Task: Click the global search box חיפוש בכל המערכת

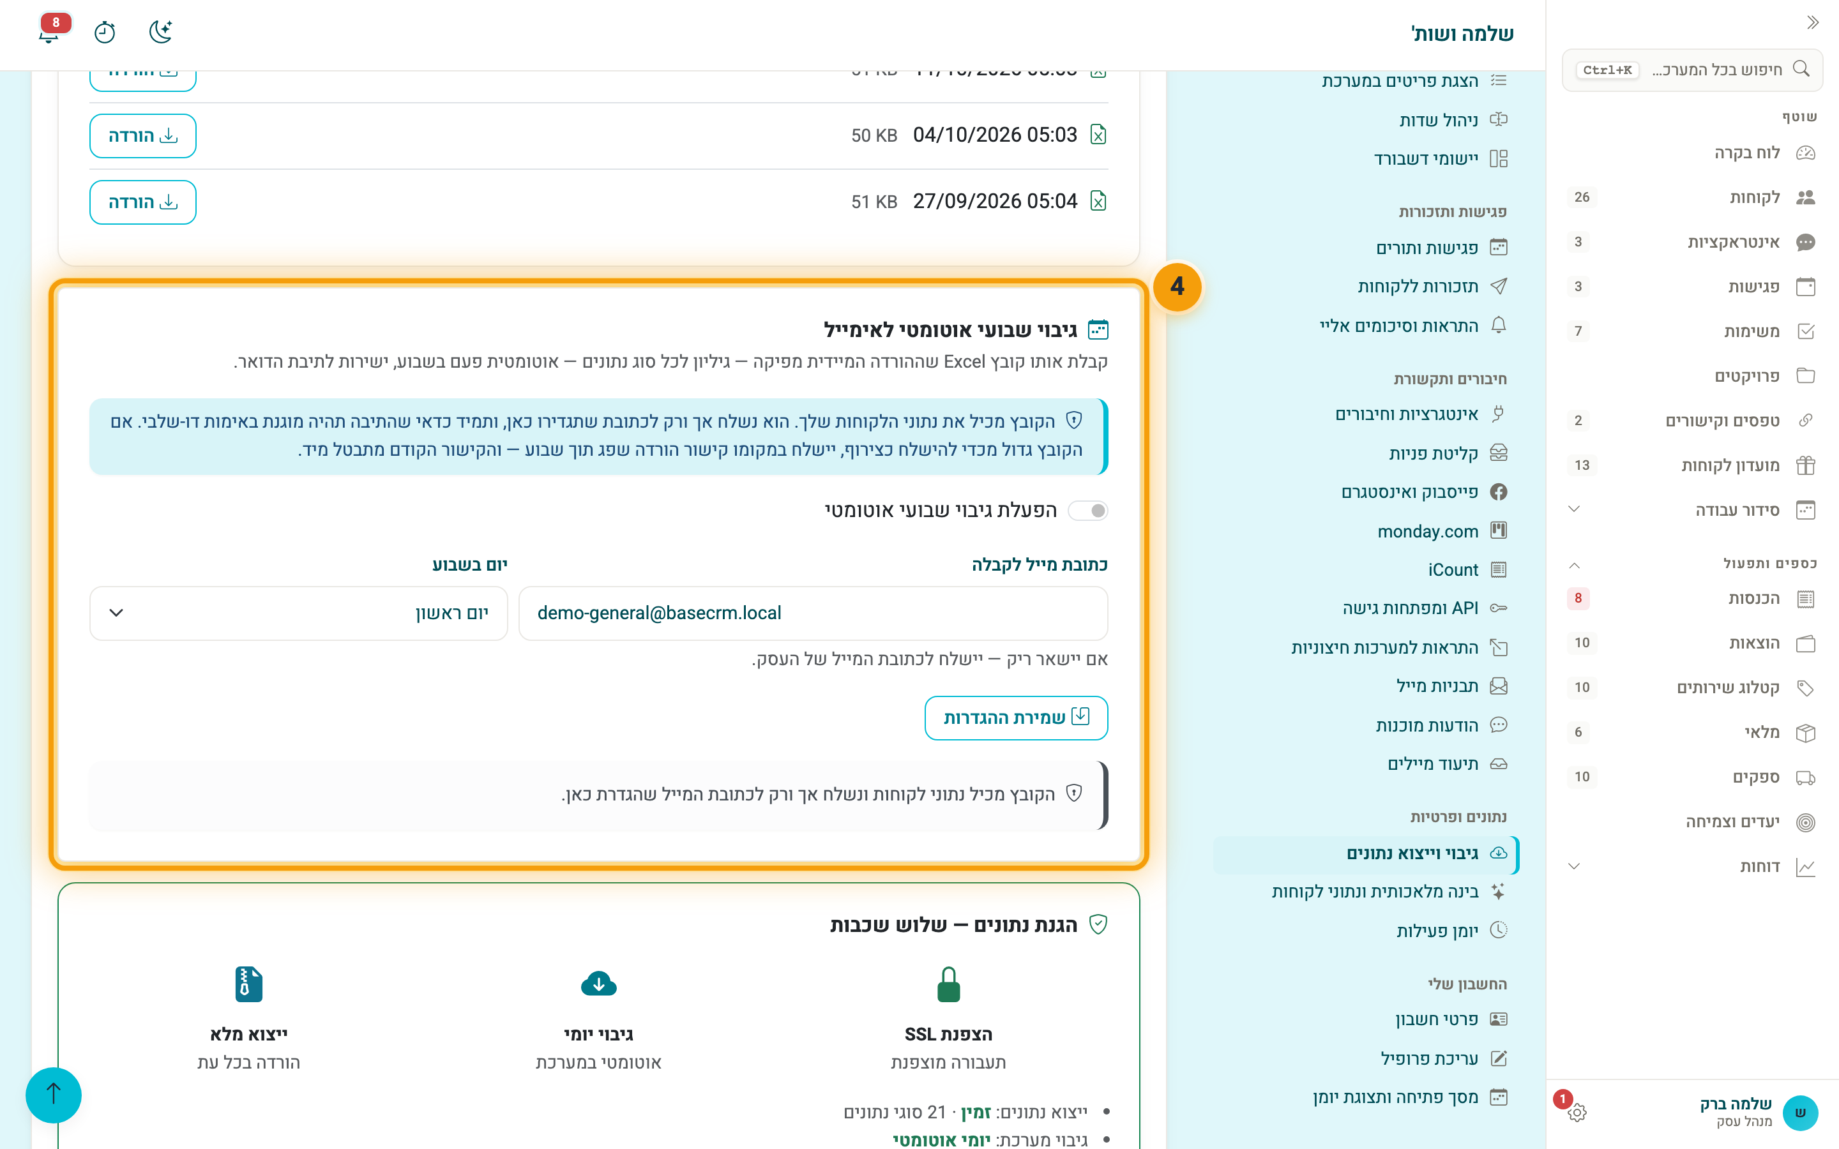Action: point(1691,70)
